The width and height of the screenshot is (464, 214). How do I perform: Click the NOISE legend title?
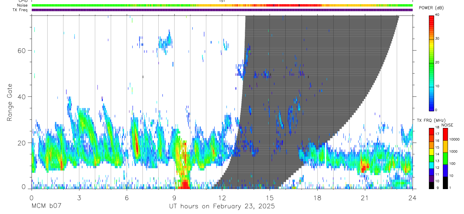point(447,125)
